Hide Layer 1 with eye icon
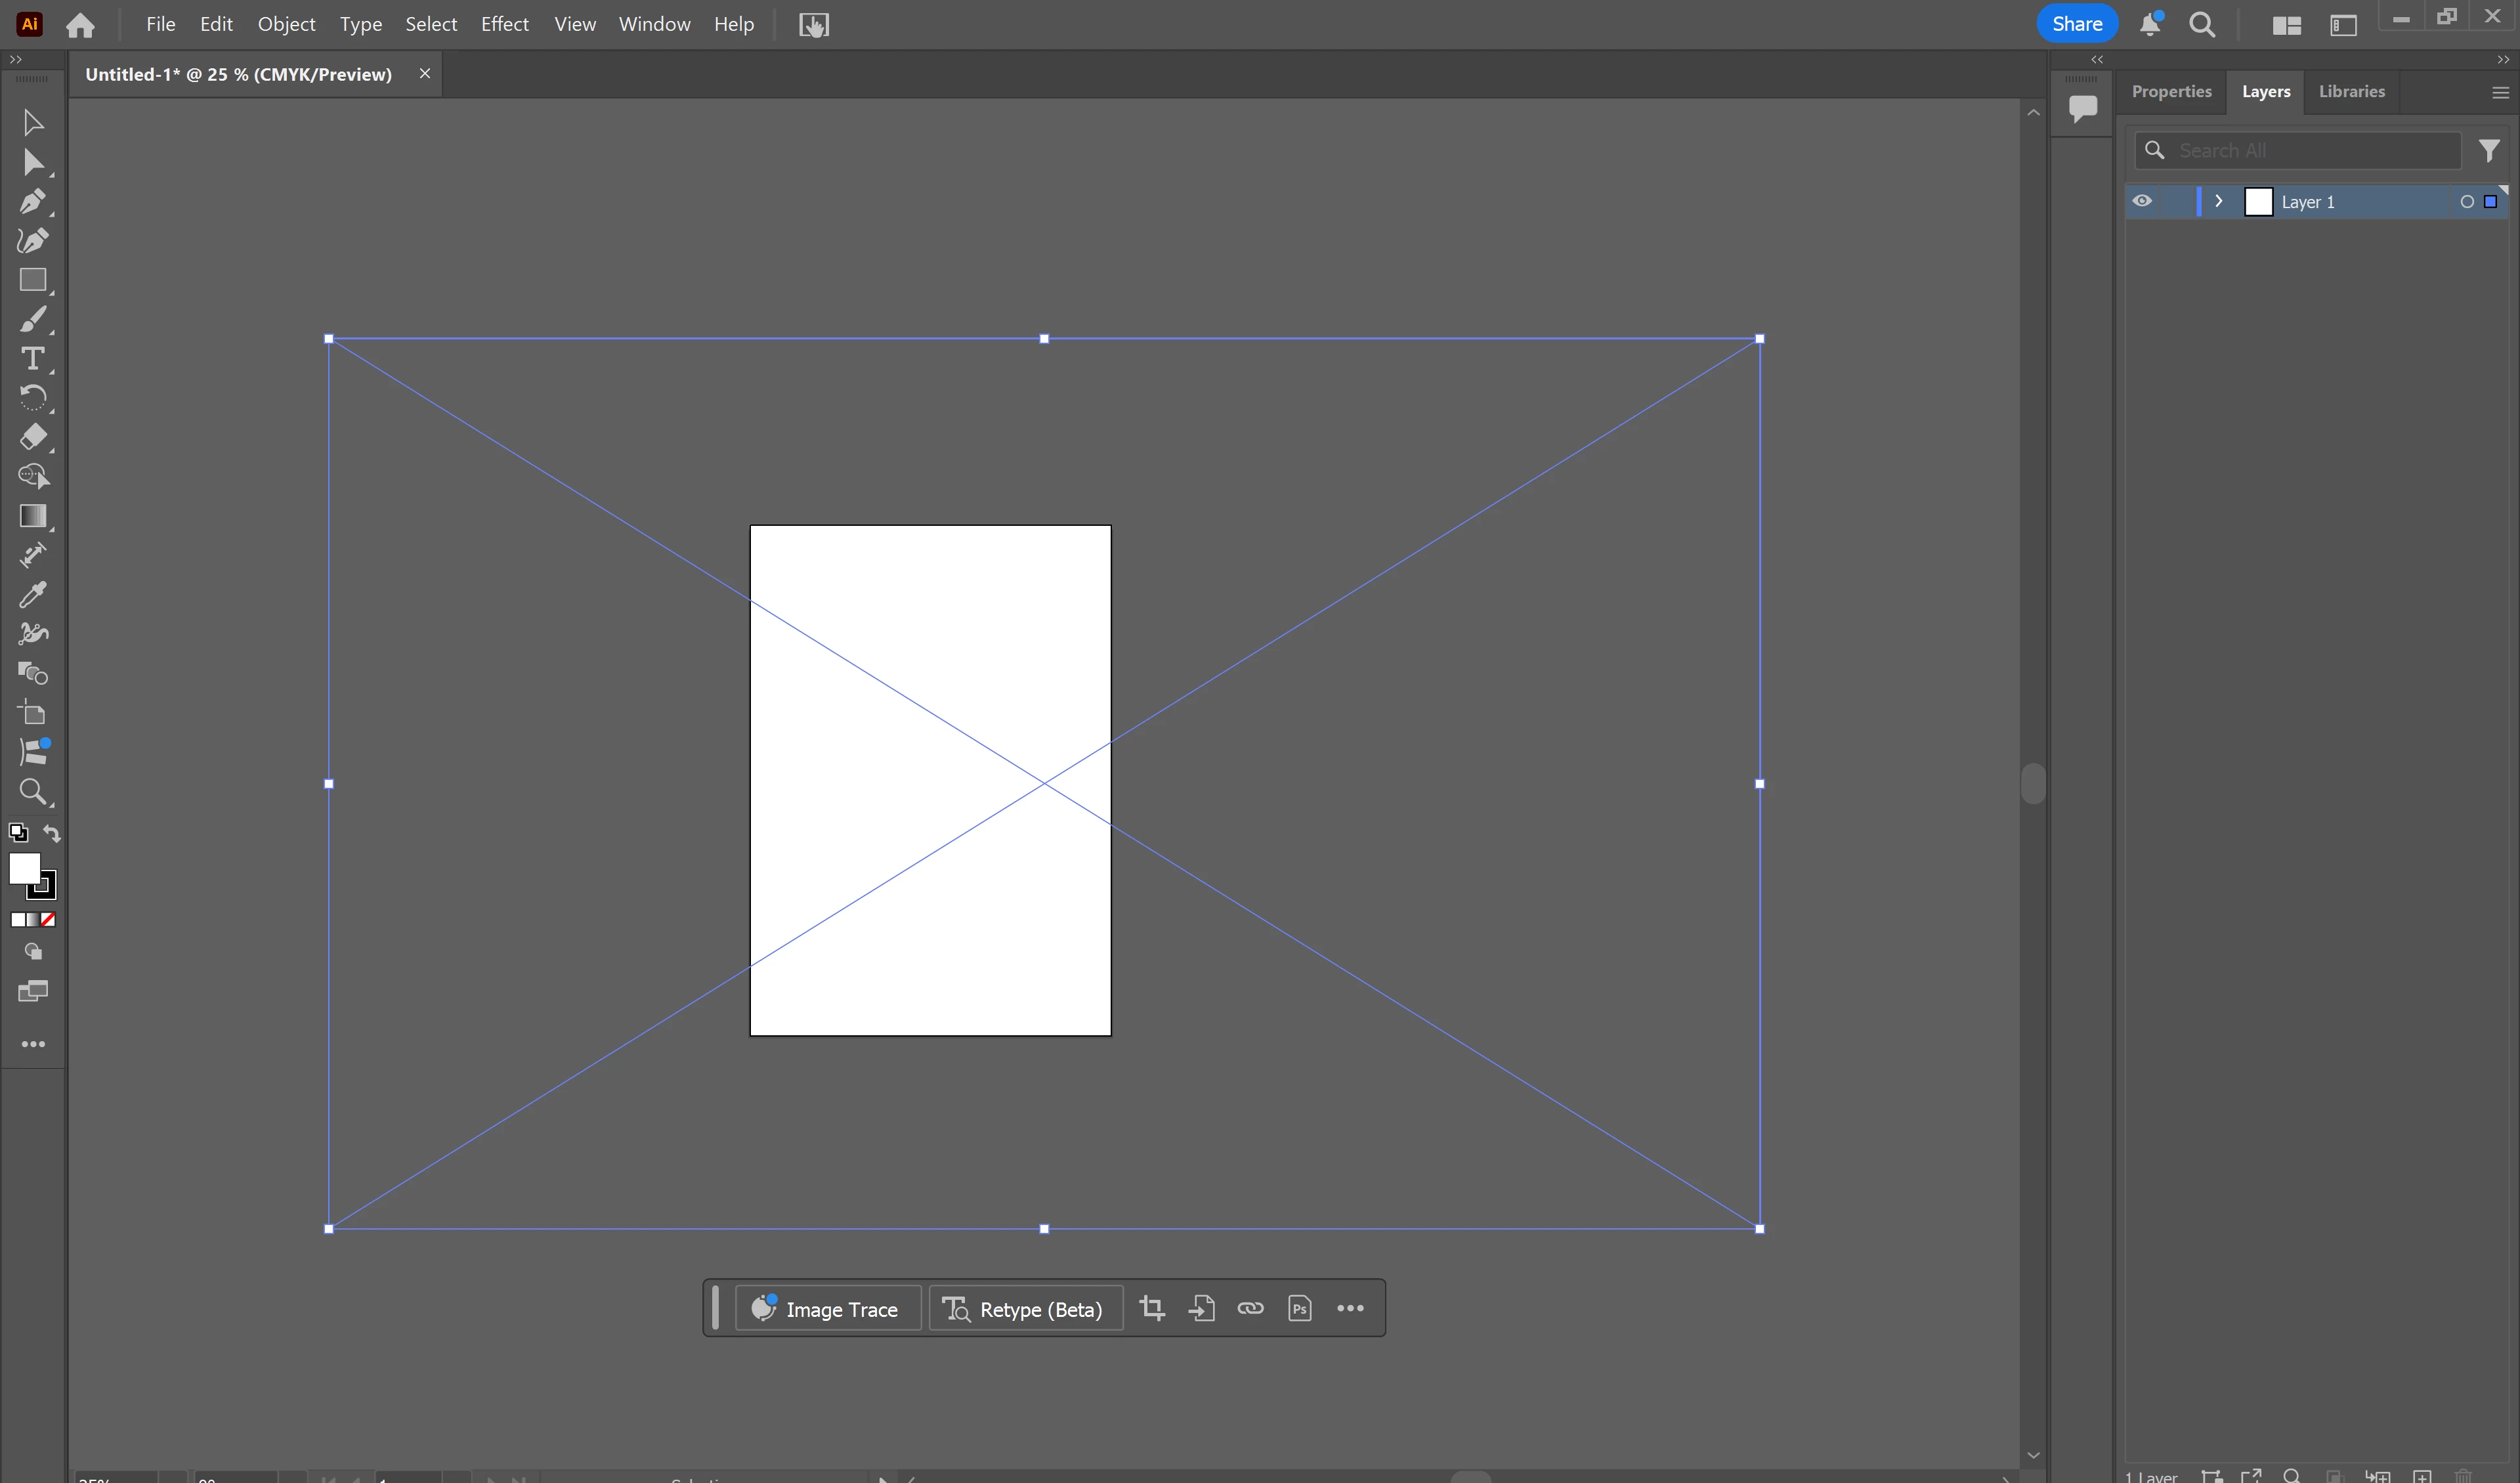The image size is (2520, 1483). 2141,201
